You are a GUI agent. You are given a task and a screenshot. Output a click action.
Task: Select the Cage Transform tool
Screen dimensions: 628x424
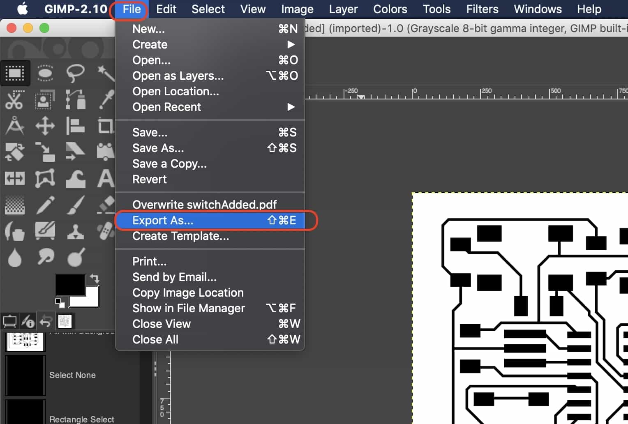tap(45, 179)
